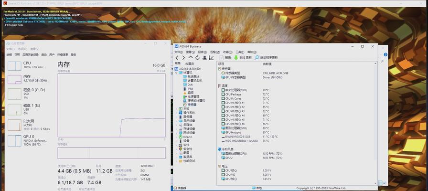Click the 性能测试 folder icon
The height and width of the screenshot is (191, 428).
181,161
